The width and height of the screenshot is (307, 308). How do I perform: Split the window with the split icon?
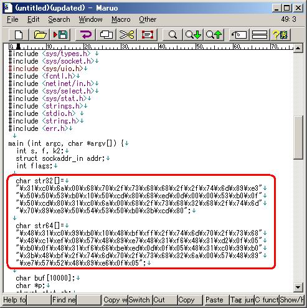click(x=260, y=35)
